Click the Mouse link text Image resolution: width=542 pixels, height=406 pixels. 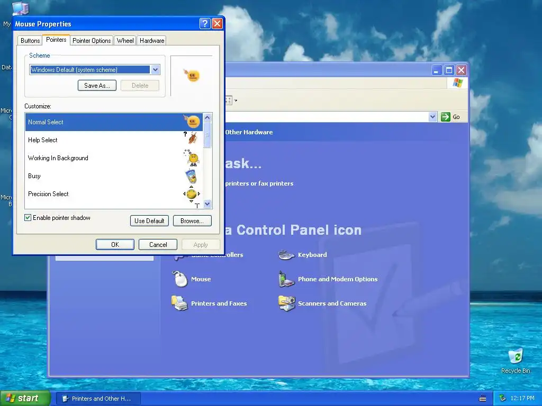(x=201, y=279)
